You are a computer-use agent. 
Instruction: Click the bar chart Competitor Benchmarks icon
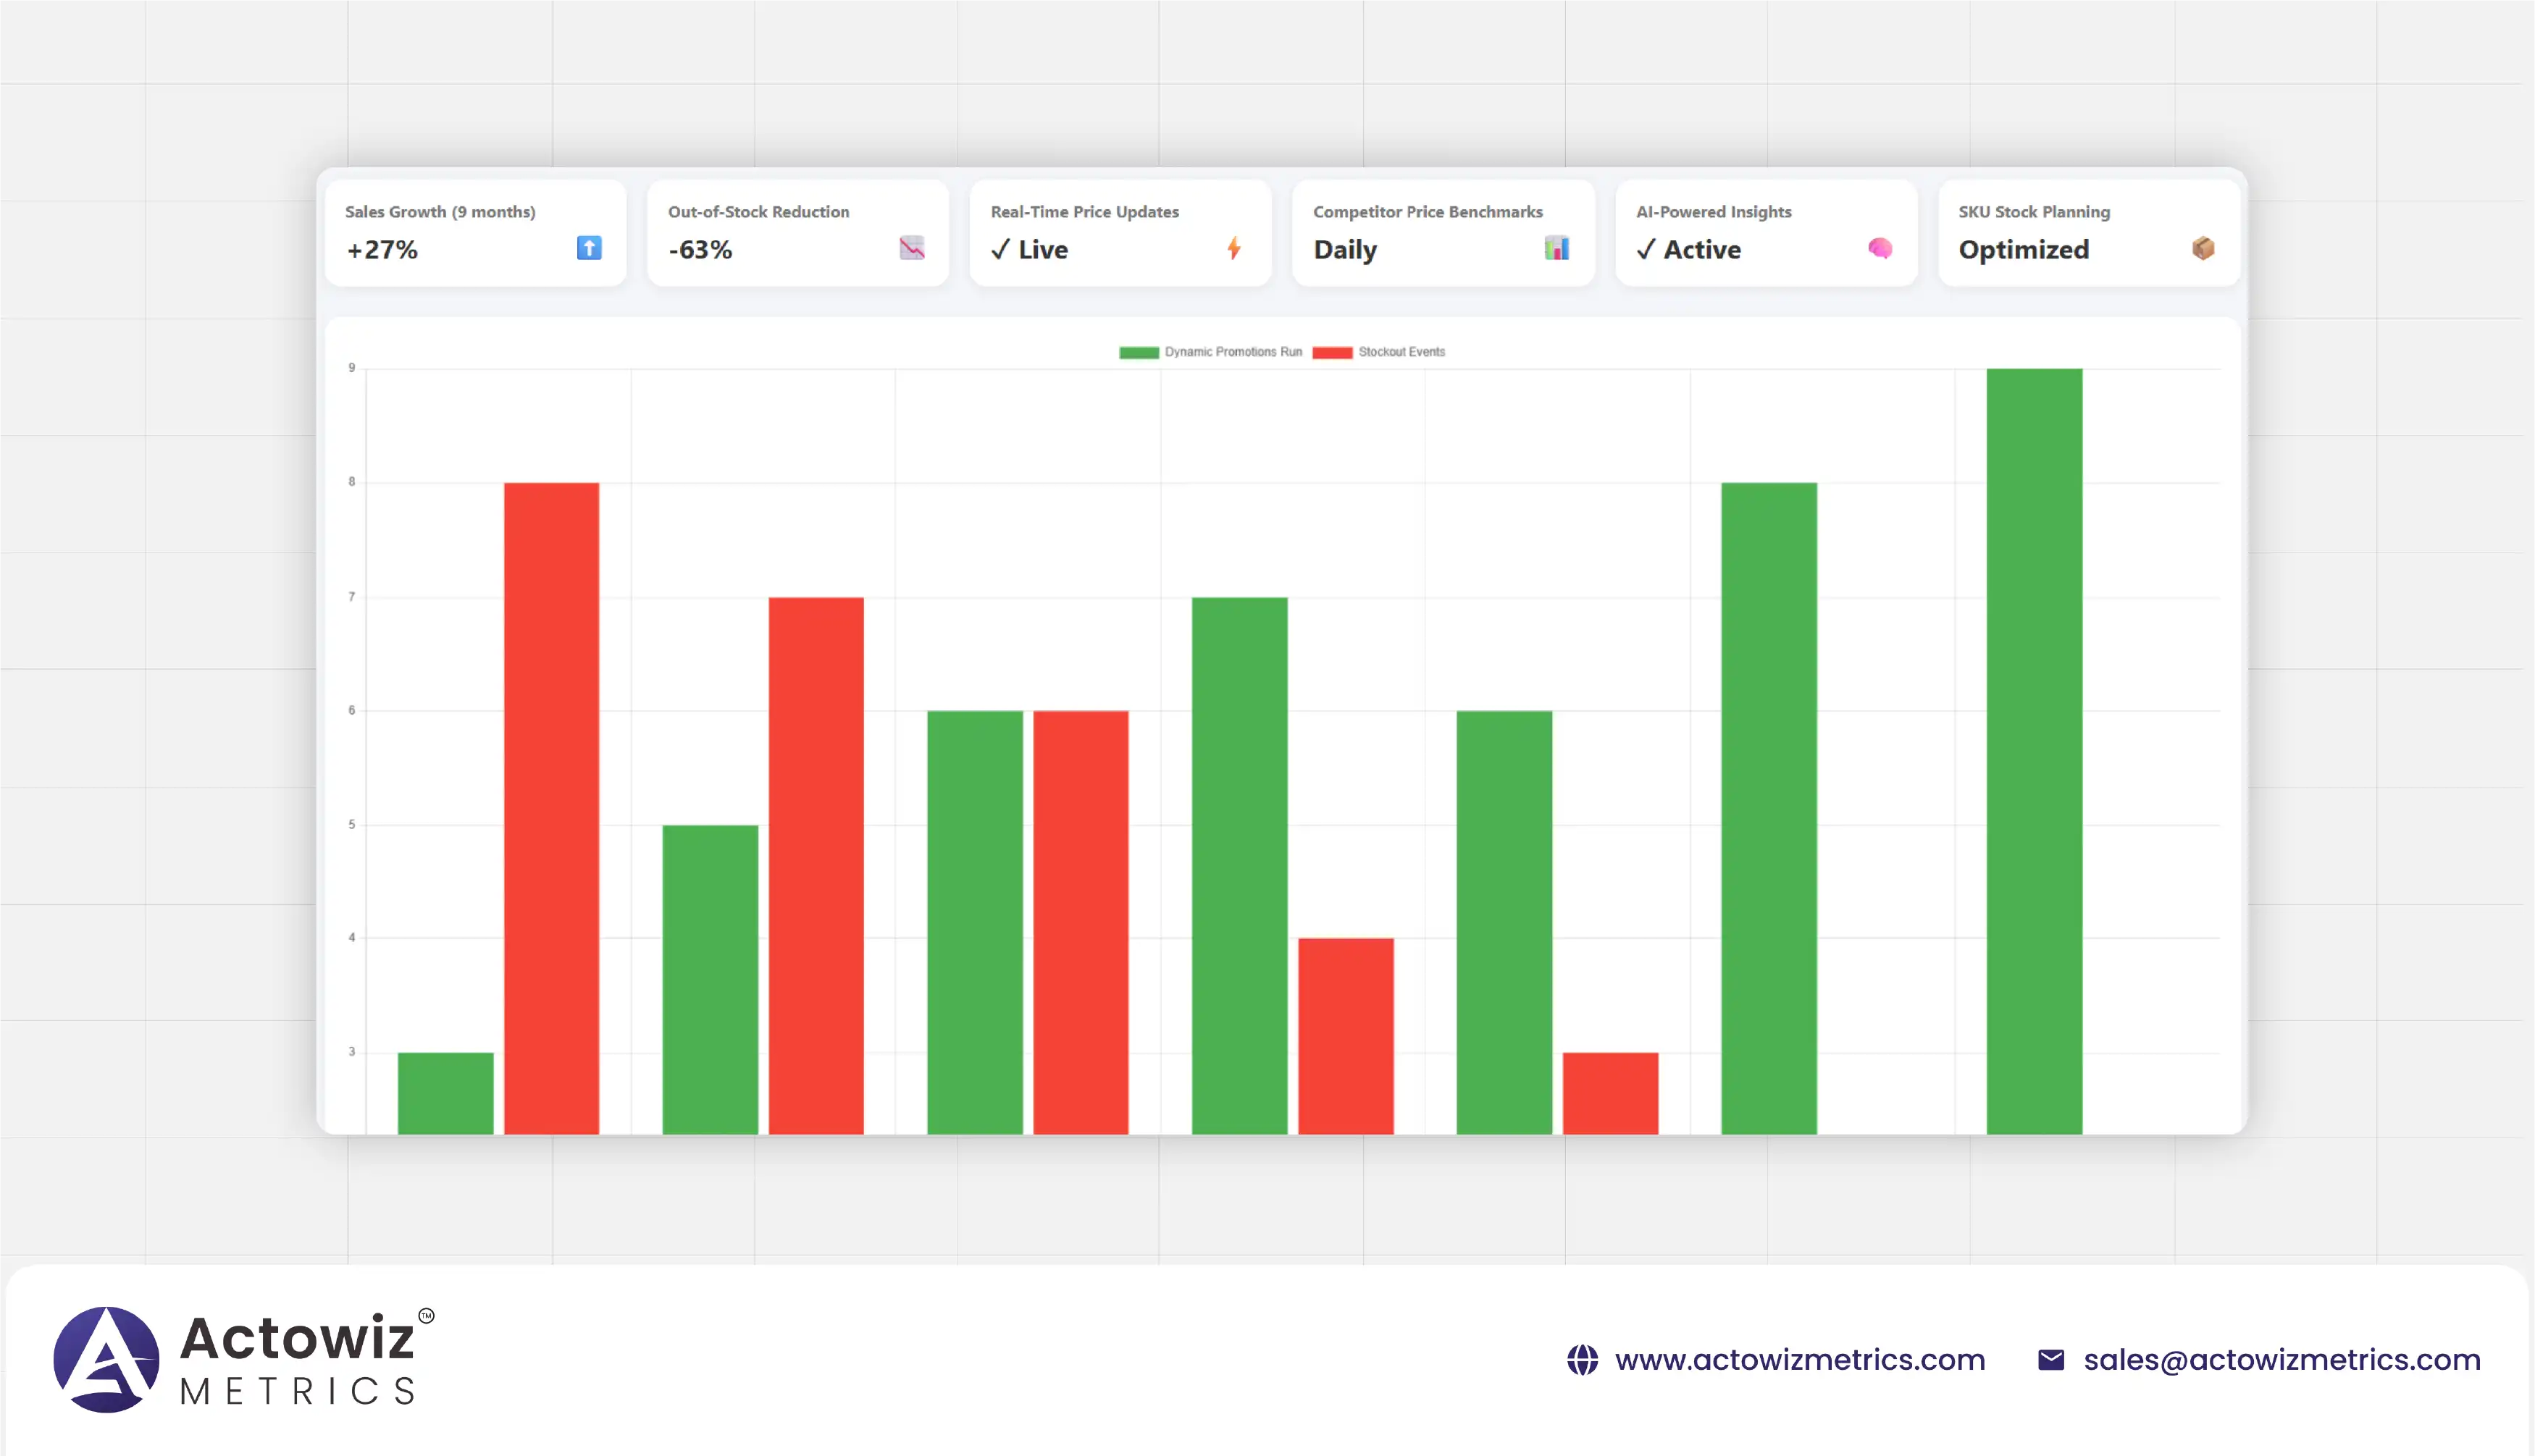(x=1556, y=248)
